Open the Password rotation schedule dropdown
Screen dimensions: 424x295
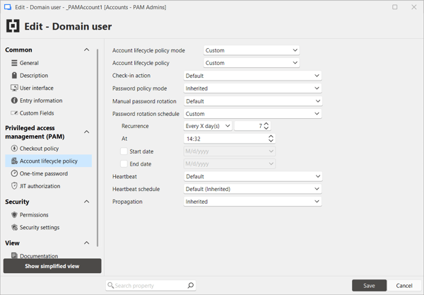point(252,114)
